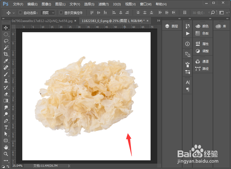
Task: Open the 调整 panel
Action: point(202,51)
